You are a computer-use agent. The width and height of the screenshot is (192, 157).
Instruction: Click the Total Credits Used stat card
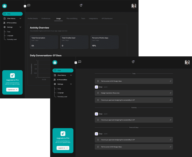coord(74,42)
